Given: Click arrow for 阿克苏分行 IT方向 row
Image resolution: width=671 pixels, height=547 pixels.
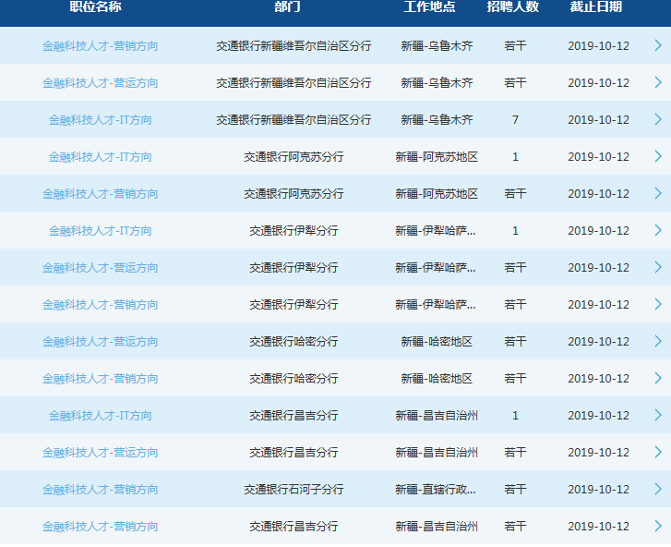Looking at the screenshot, I should click(657, 156).
